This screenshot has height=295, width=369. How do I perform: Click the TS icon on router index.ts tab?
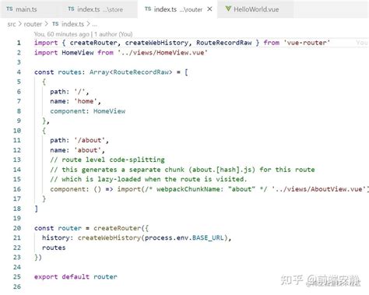[148, 9]
